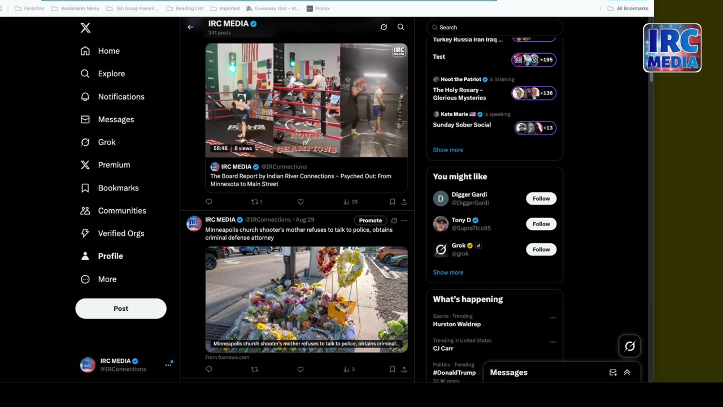Screen dimensions: 723x407
Task: Open the CJ Carr trending topic
Action: click(x=443, y=349)
